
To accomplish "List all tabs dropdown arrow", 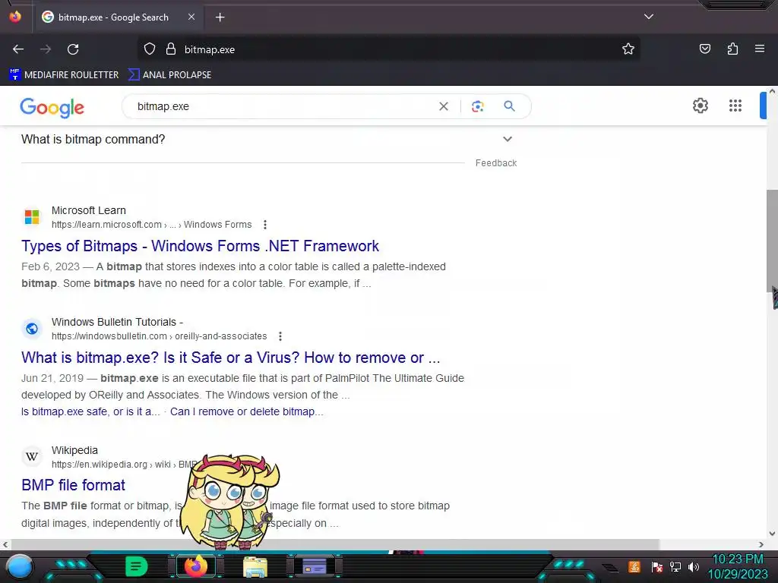I will 649,17.
